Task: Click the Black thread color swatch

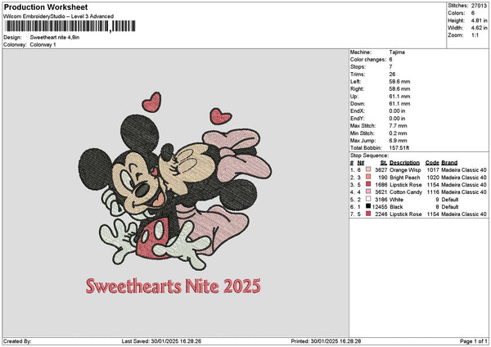Action: [x=368, y=206]
